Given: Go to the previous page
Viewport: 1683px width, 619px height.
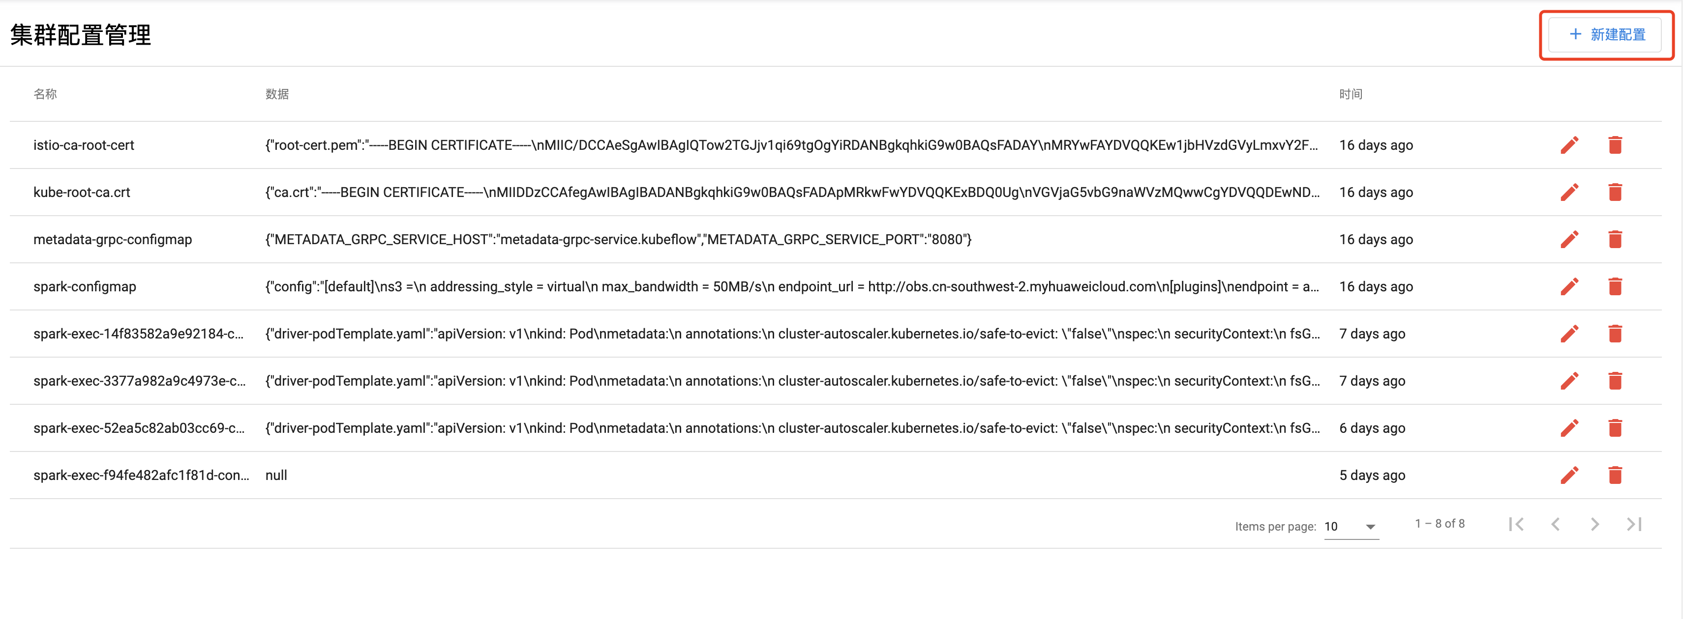Looking at the screenshot, I should tap(1556, 524).
